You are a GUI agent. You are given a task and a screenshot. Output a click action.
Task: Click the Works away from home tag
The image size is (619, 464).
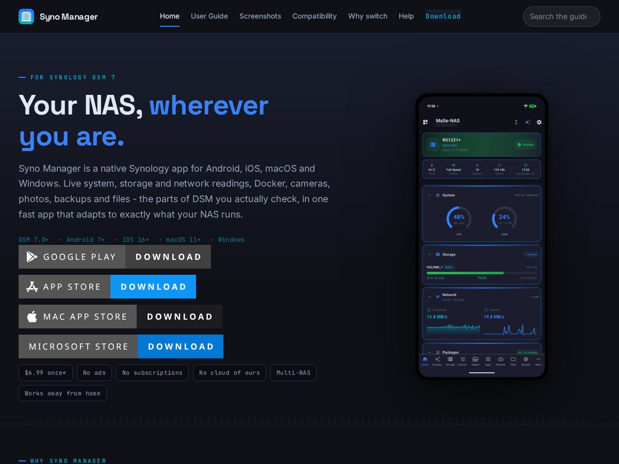62,393
